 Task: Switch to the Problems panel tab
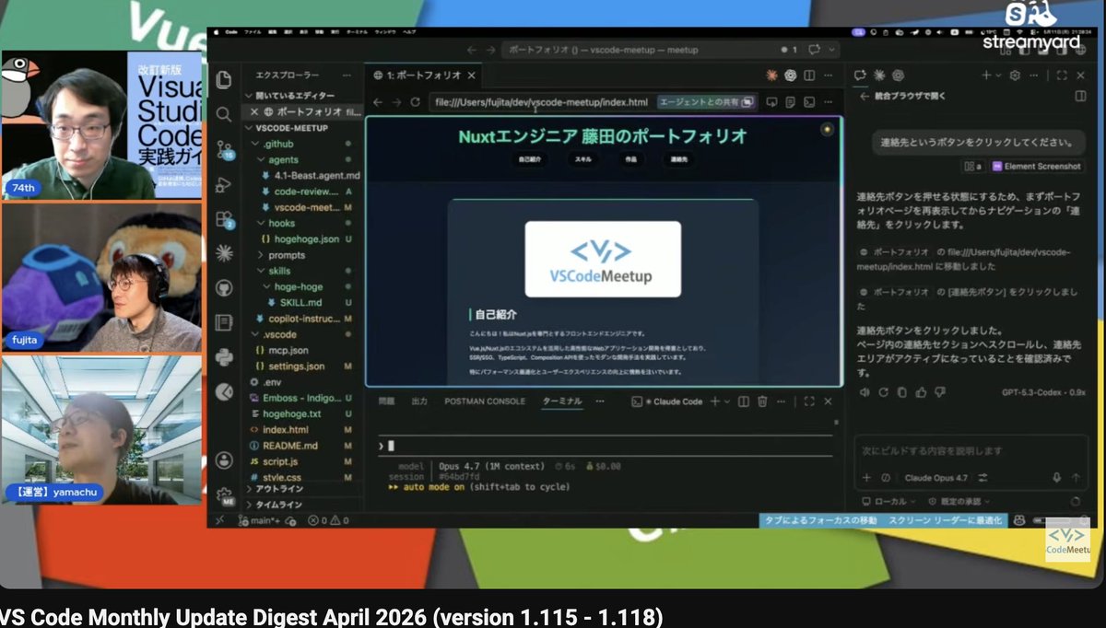click(x=386, y=401)
